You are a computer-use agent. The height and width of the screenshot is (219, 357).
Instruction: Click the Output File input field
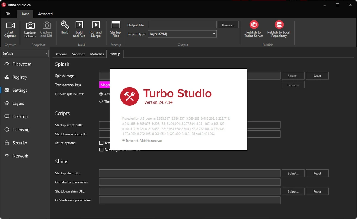(182, 25)
